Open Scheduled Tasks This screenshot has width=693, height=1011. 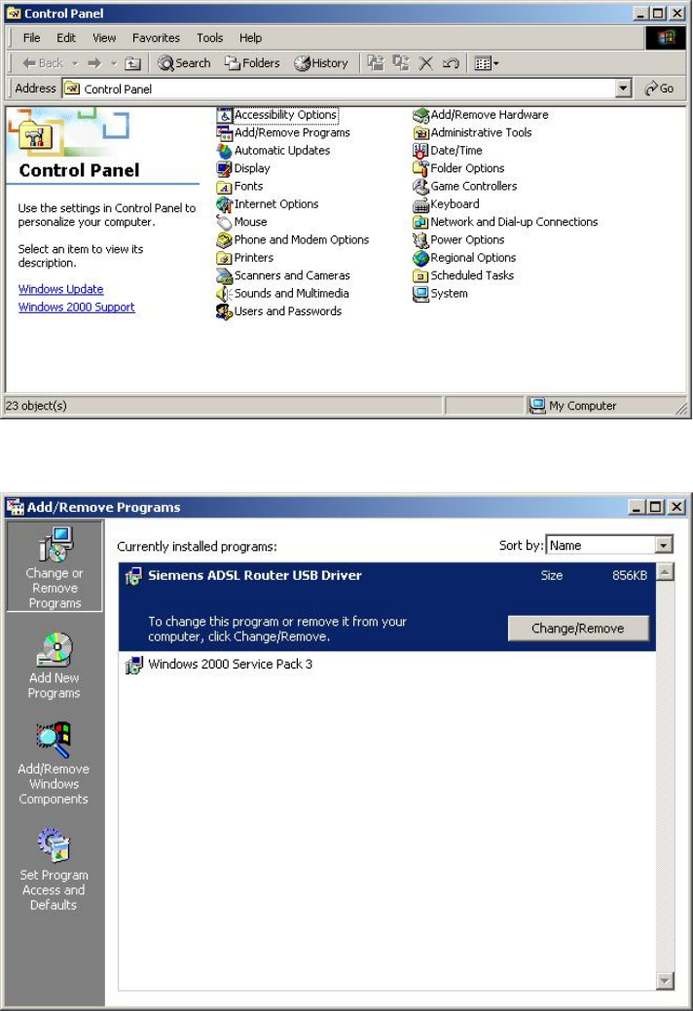(463, 275)
